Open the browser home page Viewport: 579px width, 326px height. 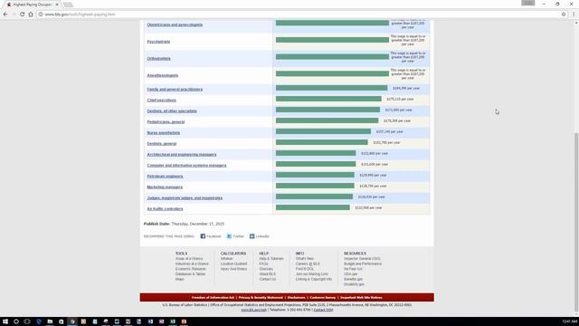click(x=31, y=14)
